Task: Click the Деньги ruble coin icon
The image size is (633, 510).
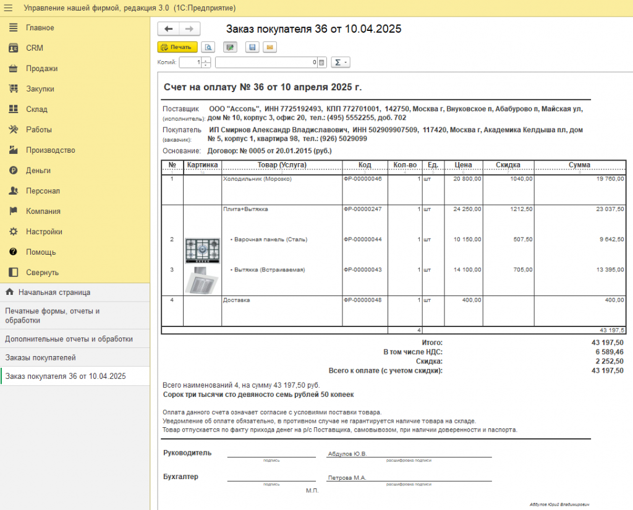Action: [x=14, y=171]
